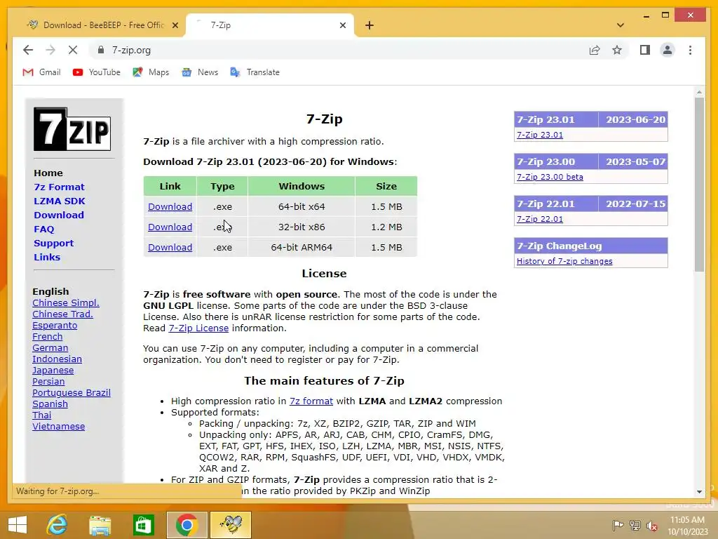Open the FAQ sidebar link
This screenshot has height=539, width=718.
[44, 229]
